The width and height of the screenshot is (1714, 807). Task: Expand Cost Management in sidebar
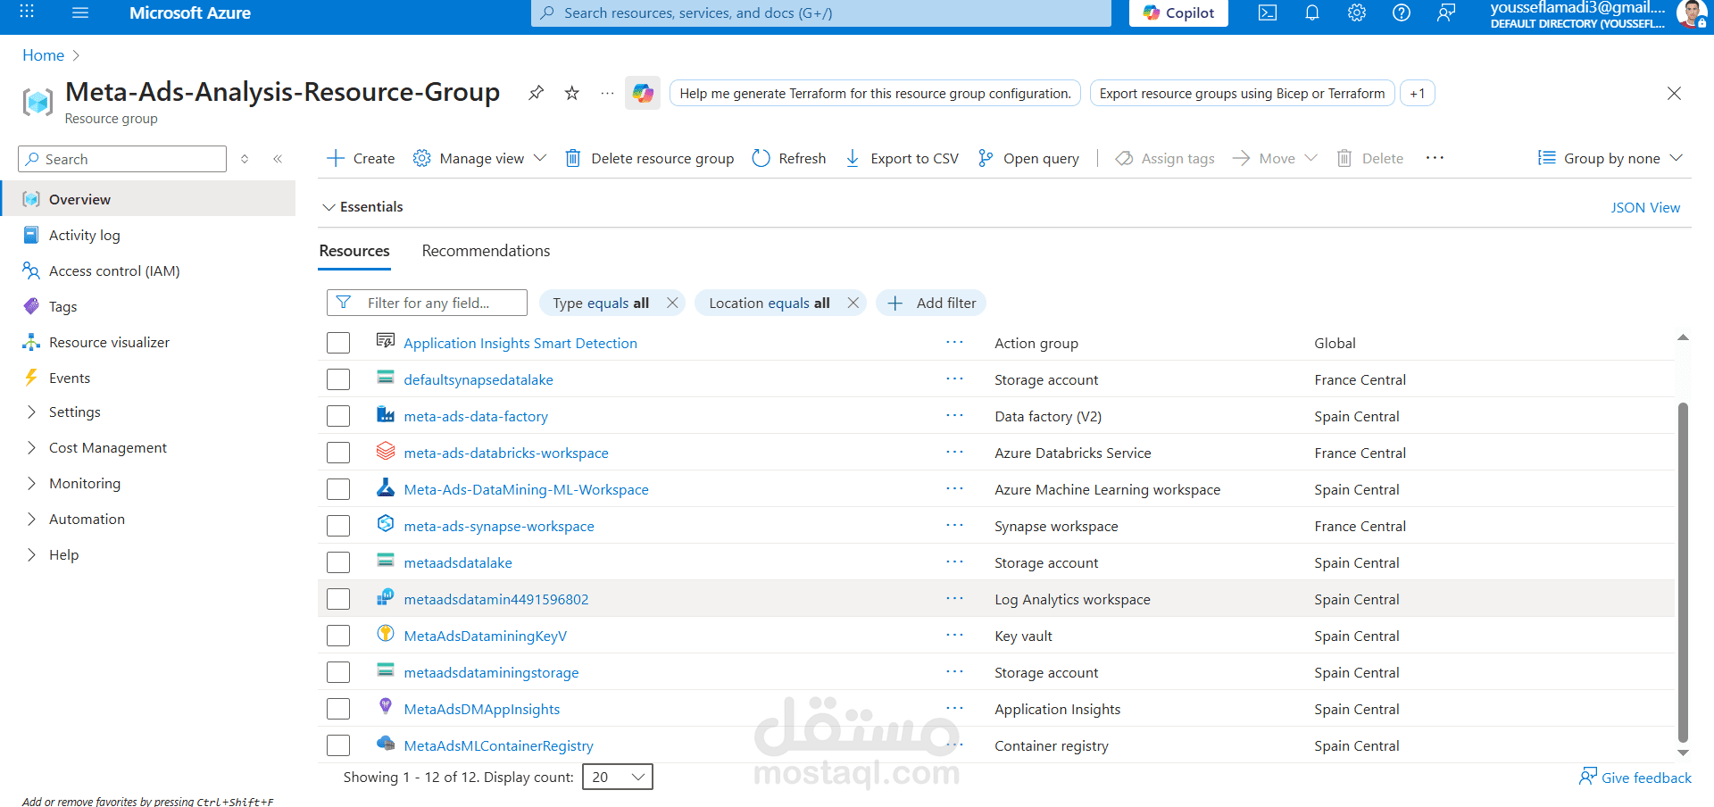(32, 447)
